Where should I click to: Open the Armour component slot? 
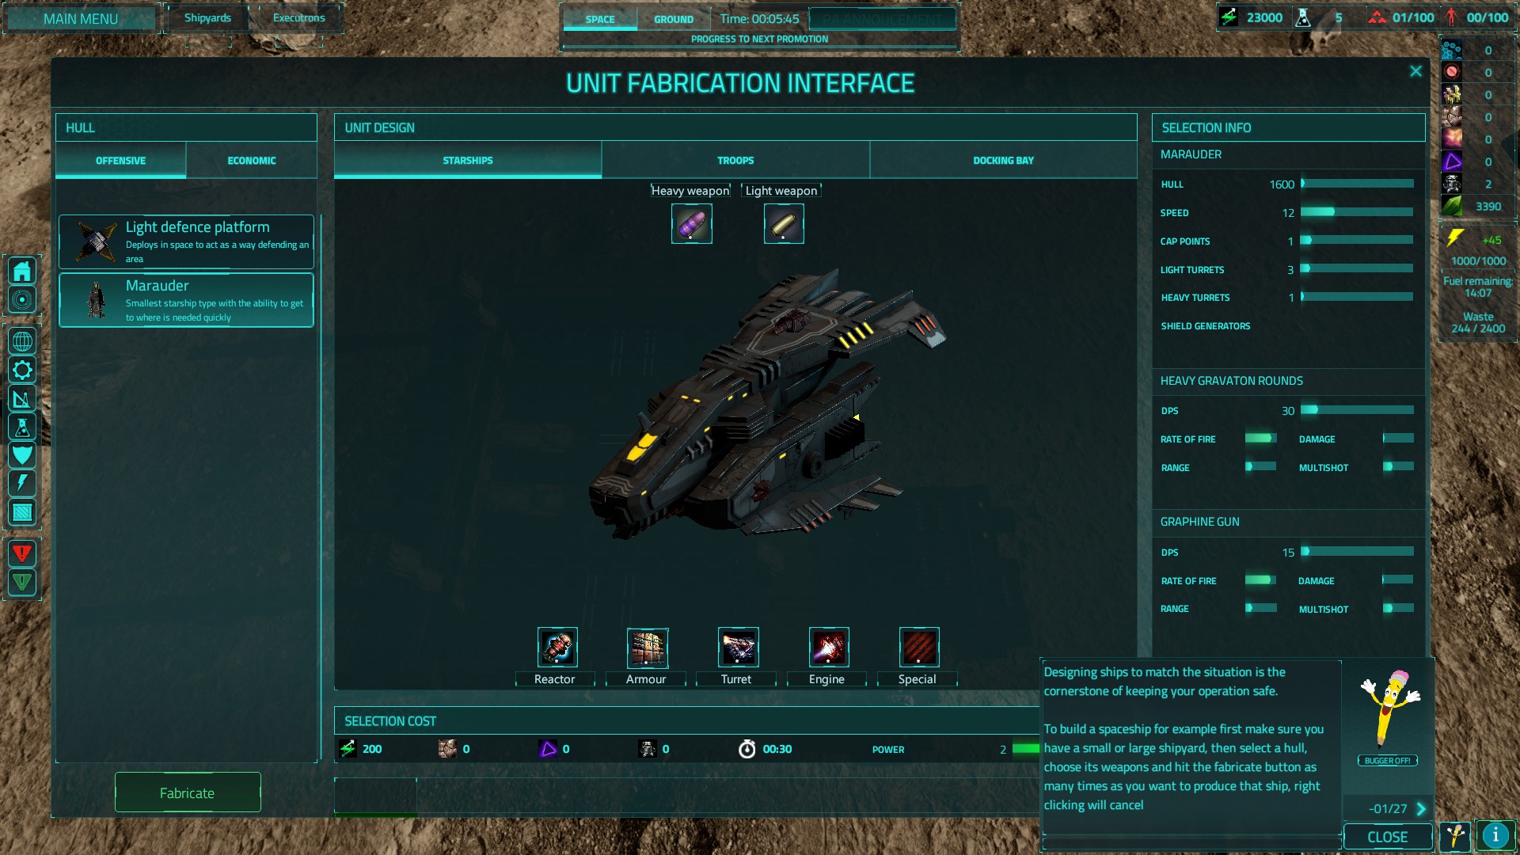(648, 647)
